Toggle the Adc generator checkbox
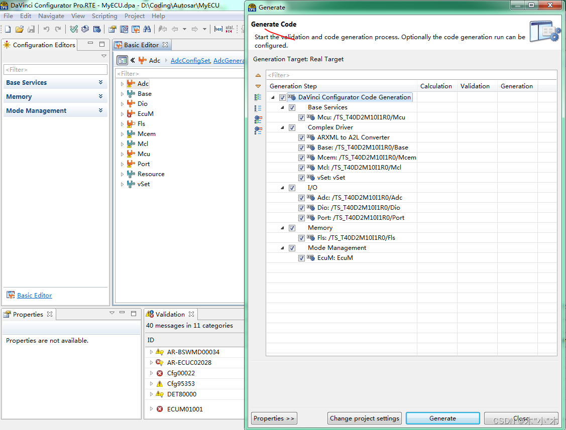This screenshot has width=566, height=430. [x=301, y=198]
